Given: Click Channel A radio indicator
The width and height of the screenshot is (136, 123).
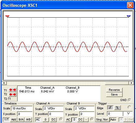Looking at the screenshot, I should (x=61, y=119).
